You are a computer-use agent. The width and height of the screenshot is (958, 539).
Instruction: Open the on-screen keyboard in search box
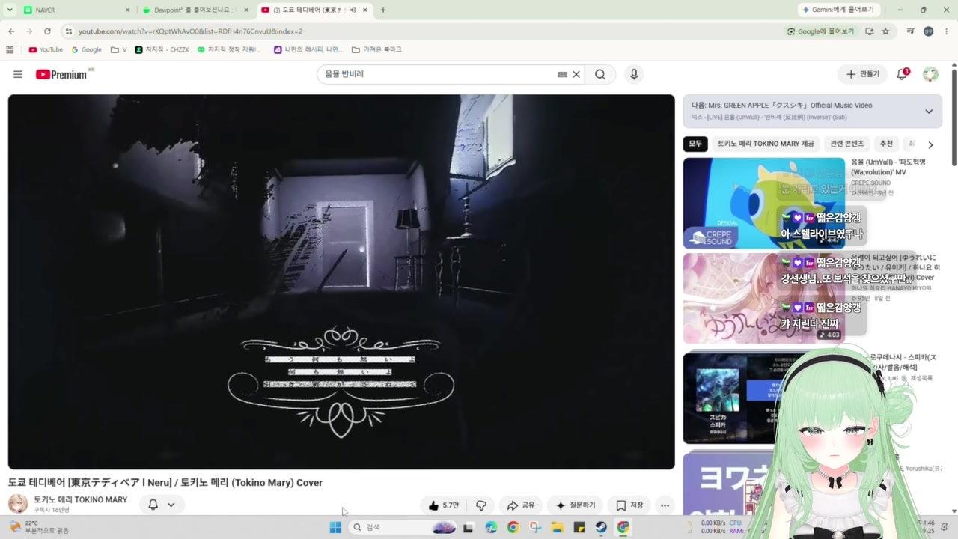562,74
